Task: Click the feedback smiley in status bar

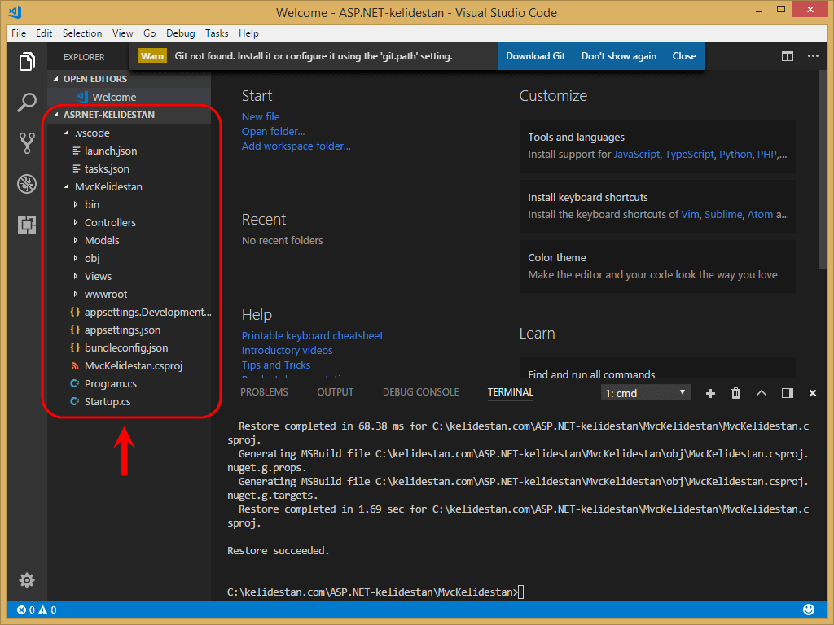Action: tap(809, 610)
